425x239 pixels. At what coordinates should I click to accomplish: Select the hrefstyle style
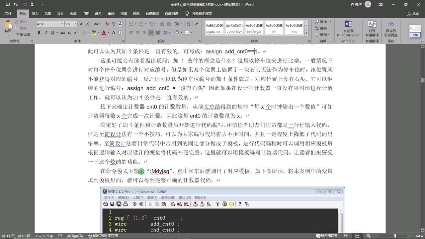[x=254, y=28]
